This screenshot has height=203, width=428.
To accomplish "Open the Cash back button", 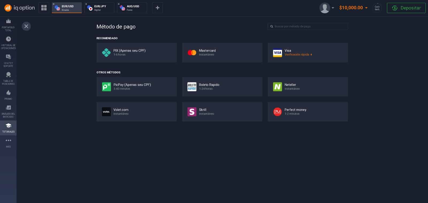I will click(377, 8).
